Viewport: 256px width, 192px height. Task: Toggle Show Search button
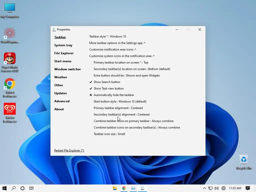105,82
